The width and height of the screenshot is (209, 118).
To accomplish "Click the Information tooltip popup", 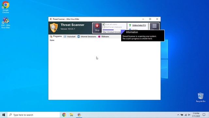I will 143,36.
